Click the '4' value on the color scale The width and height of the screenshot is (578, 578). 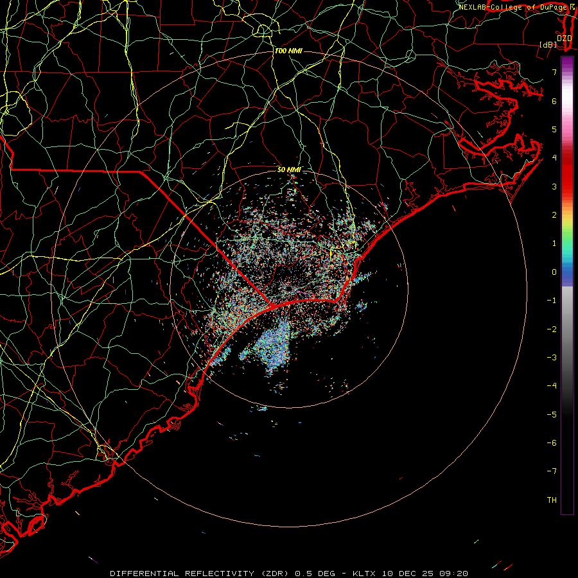pos(554,158)
